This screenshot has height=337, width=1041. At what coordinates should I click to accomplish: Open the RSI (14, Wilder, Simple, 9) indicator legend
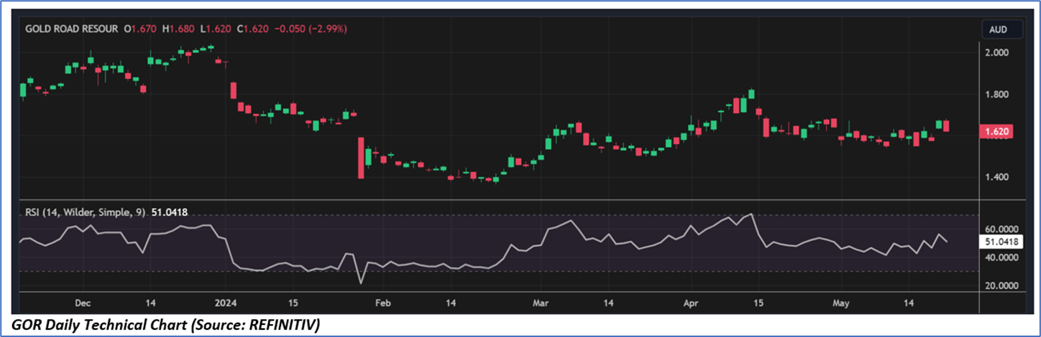[86, 212]
